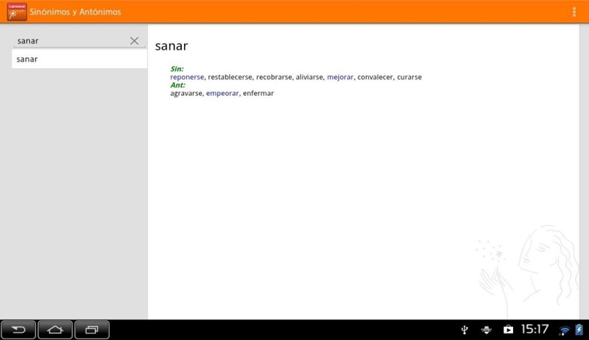Screen dimensions: 589x340
Task: Open the three-dot overflow menu
Action: pyautogui.click(x=574, y=12)
